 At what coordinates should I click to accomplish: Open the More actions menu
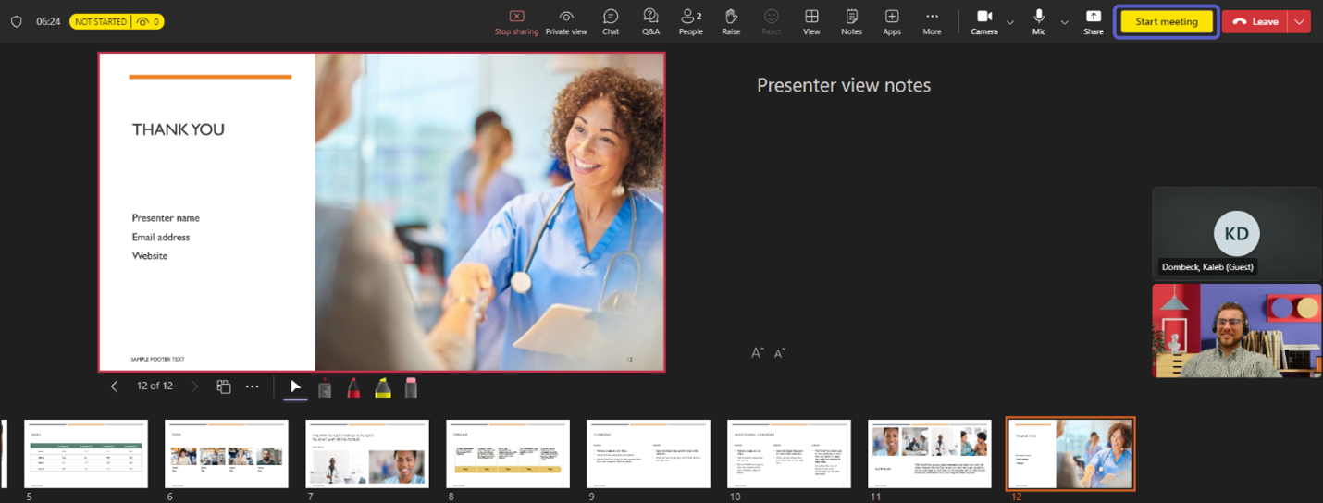click(x=932, y=22)
